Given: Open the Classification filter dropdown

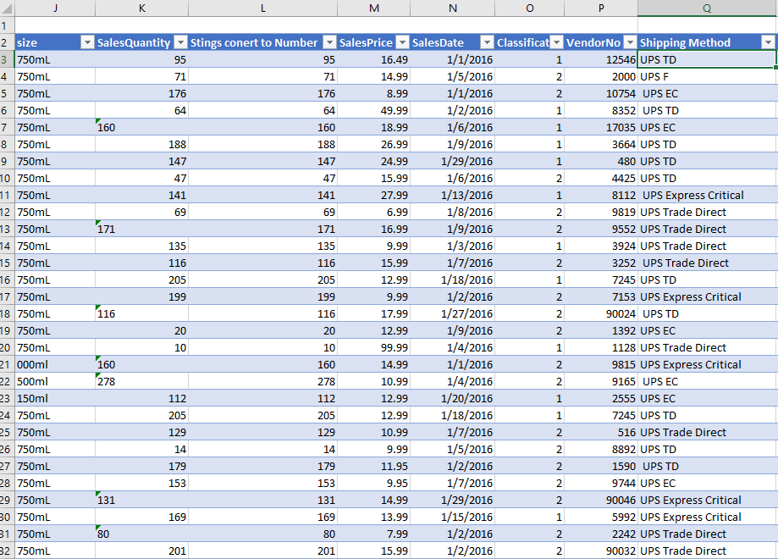Looking at the screenshot, I should 557,42.
